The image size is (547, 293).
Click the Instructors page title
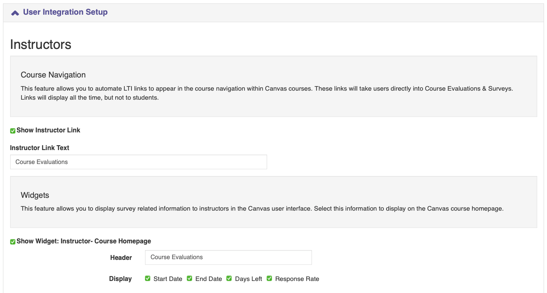[x=40, y=44]
